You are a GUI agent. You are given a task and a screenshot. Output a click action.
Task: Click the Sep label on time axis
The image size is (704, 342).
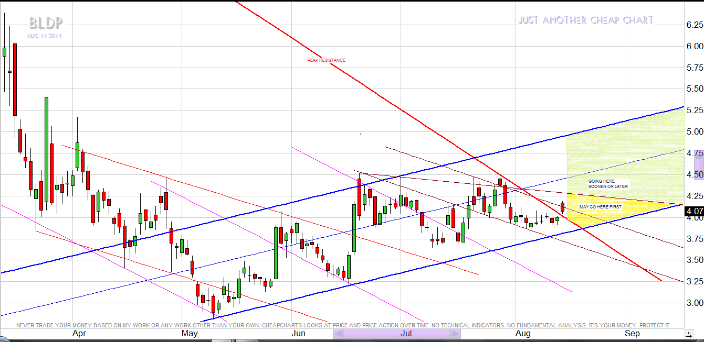pyautogui.click(x=632, y=333)
